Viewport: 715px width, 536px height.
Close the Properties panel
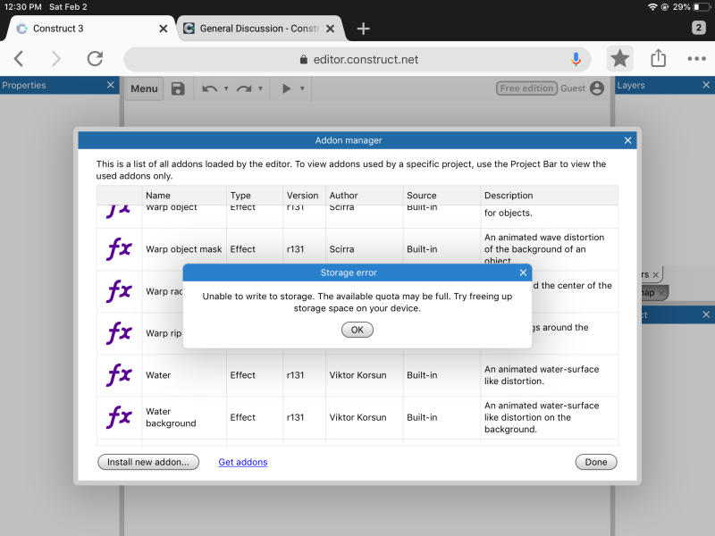[110, 85]
